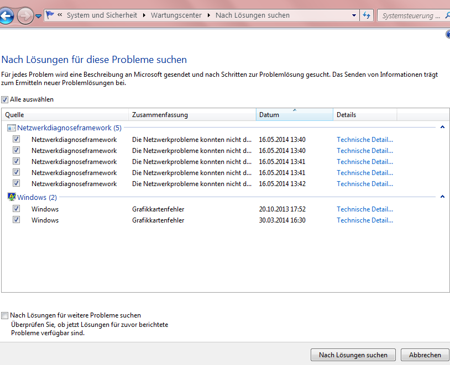Screen dimensions: 450x365
Task: Cancel with the Abbrechen button
Action: click(425, 355)
